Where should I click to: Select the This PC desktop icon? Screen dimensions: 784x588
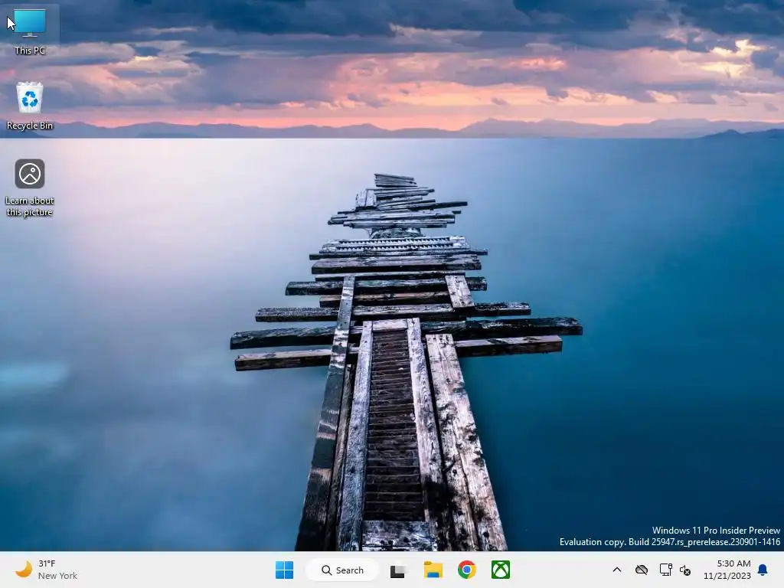[x=30, y=31]
